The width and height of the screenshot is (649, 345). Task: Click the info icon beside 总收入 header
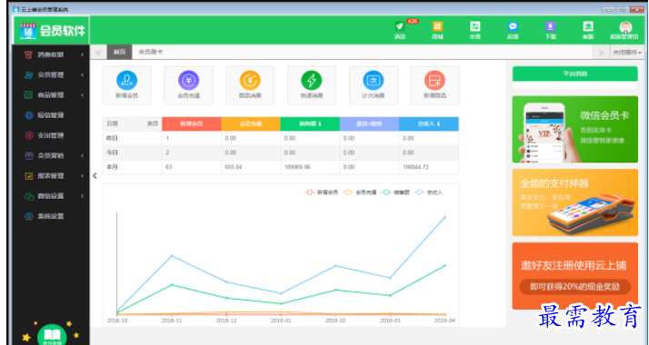click(x=438, y=123)
